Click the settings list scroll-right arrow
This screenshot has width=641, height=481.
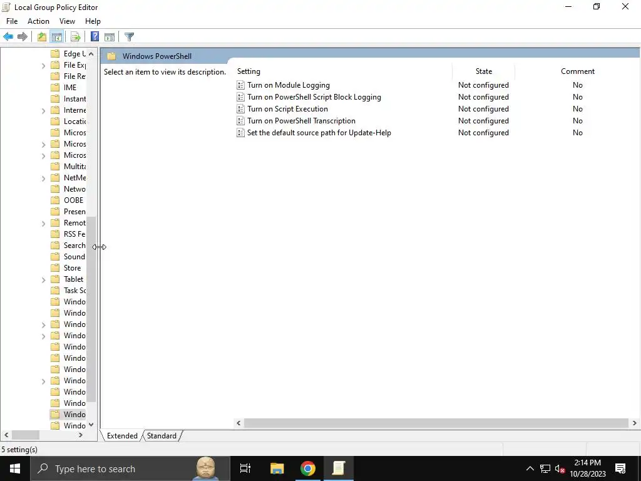point(635,423)
